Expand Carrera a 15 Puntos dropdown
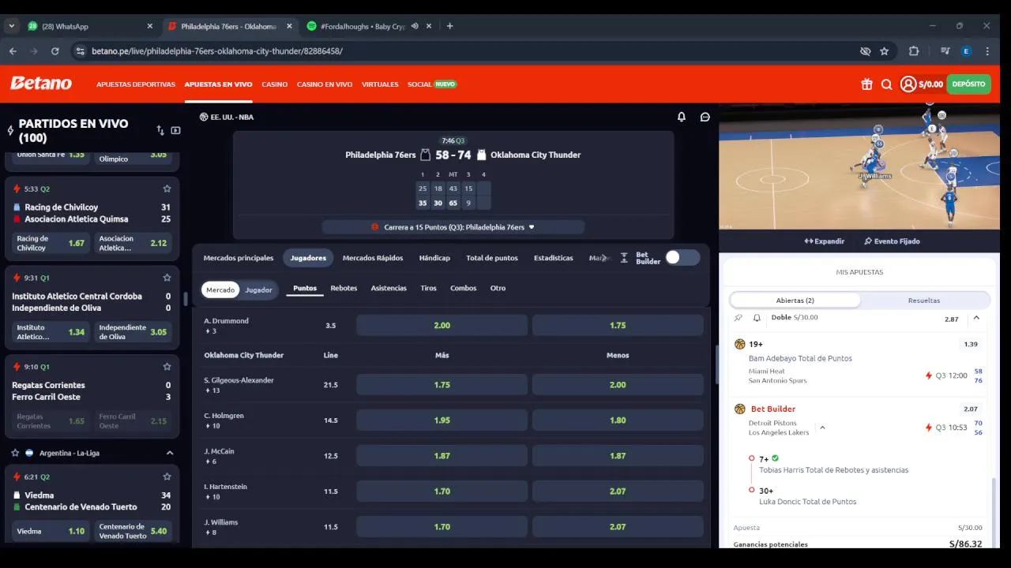This screenshot has width=1011, height=568. pos(453,227)
